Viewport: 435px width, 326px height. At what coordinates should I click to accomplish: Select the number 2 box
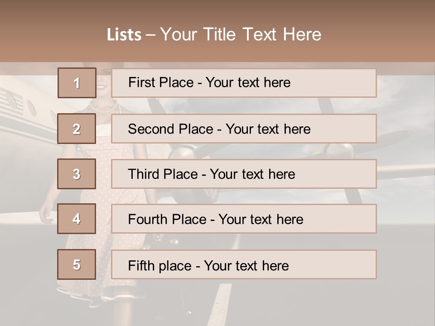tap(77, 129)
